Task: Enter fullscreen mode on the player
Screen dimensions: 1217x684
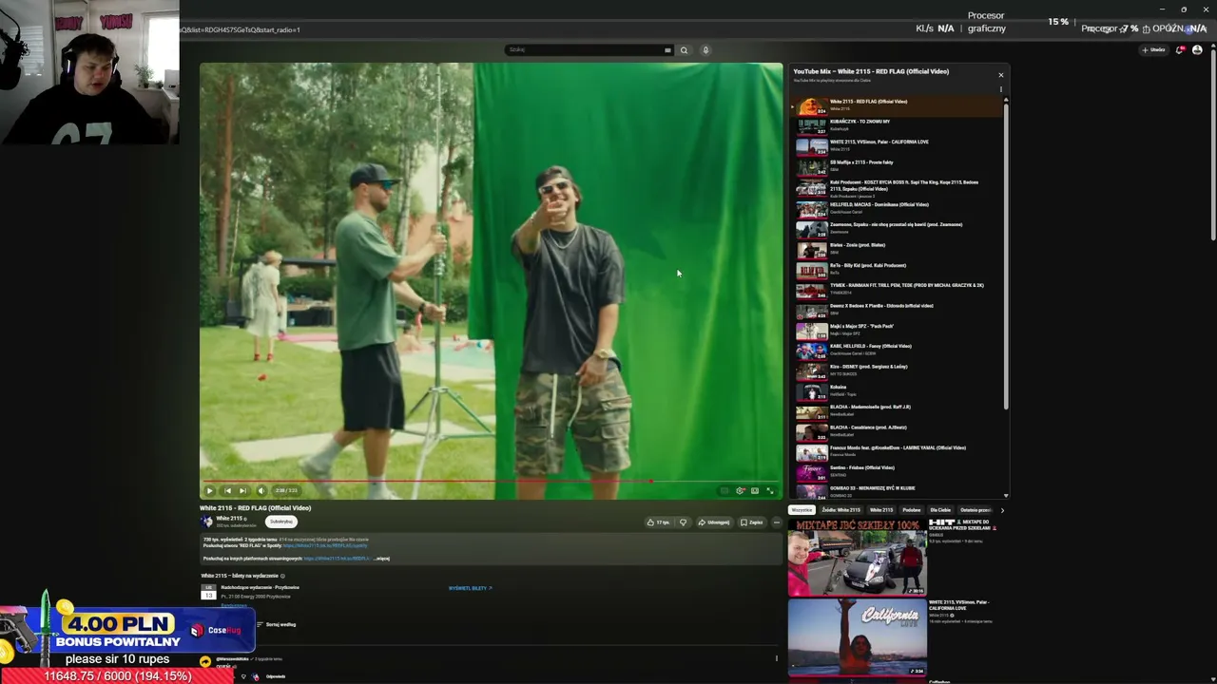Action: [x=770, y=490]
